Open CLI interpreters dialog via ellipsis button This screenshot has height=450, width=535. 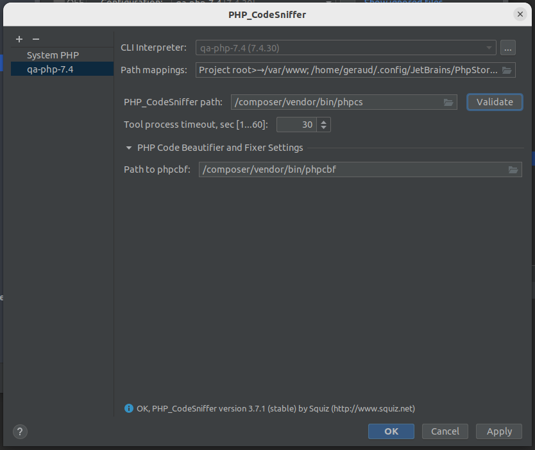point(507,48)
